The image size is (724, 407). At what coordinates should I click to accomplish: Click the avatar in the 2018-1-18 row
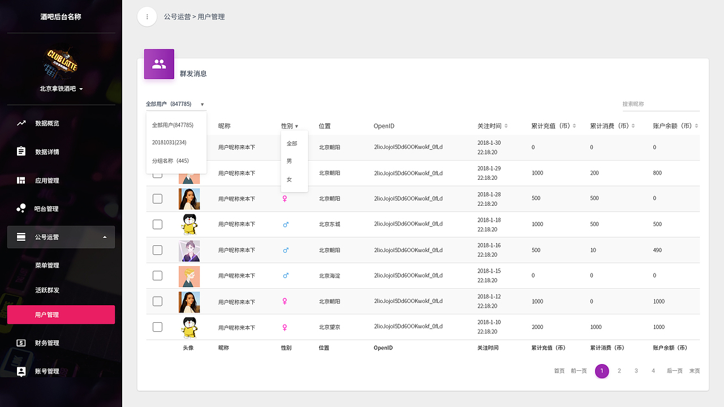tap(189, 224)
